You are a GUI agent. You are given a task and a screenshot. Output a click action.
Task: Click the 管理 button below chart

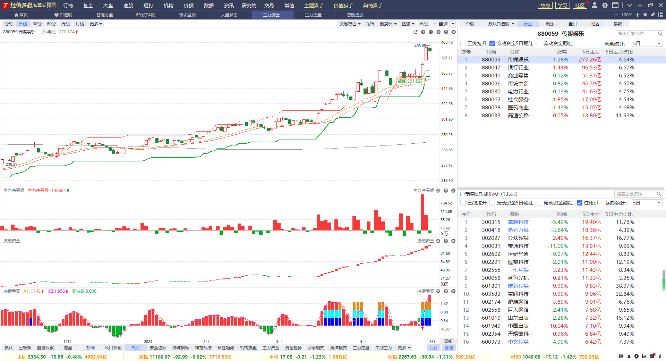[x=449, y=348]
